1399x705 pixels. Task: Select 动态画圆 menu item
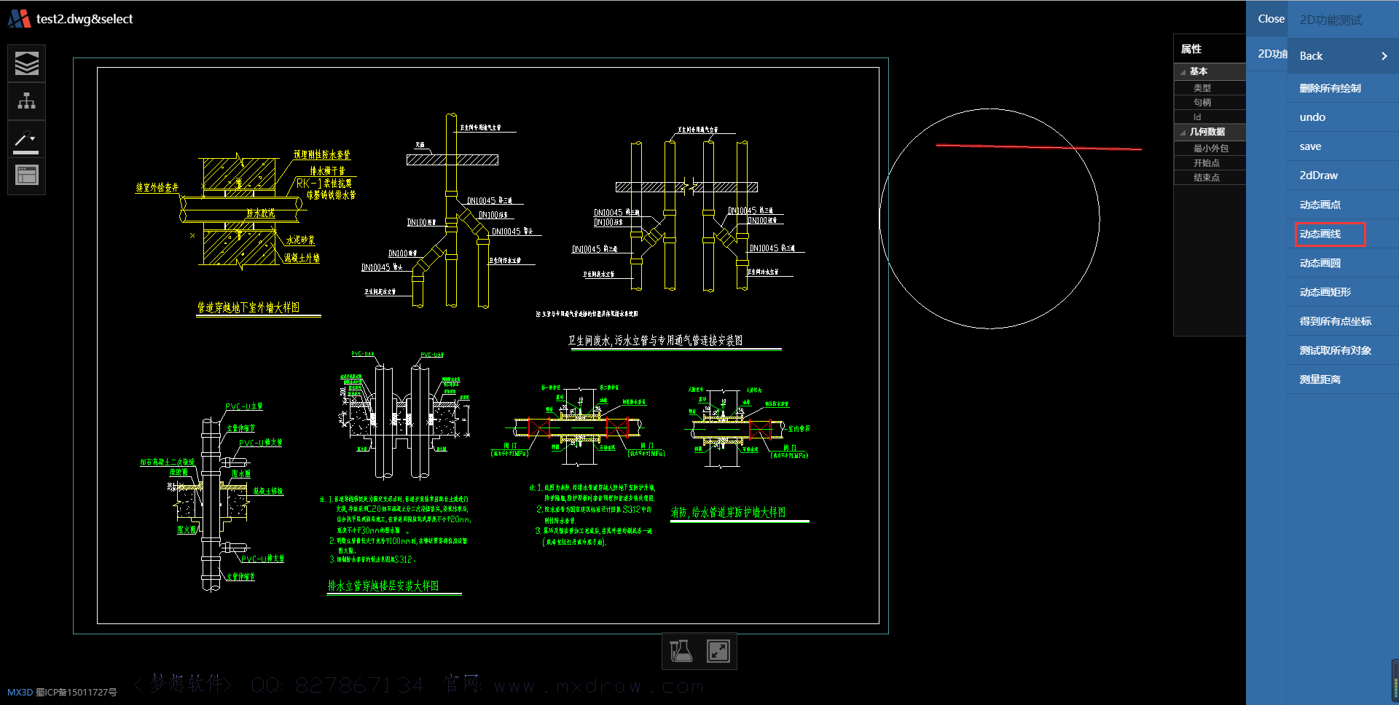(x=1343, y=263)
